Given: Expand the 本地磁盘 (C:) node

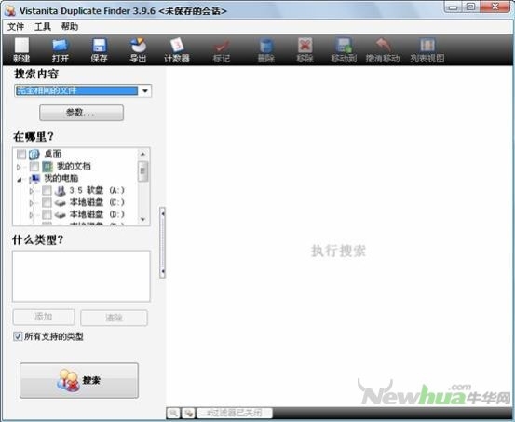Looking at the screenshot, I should point(32,203).
